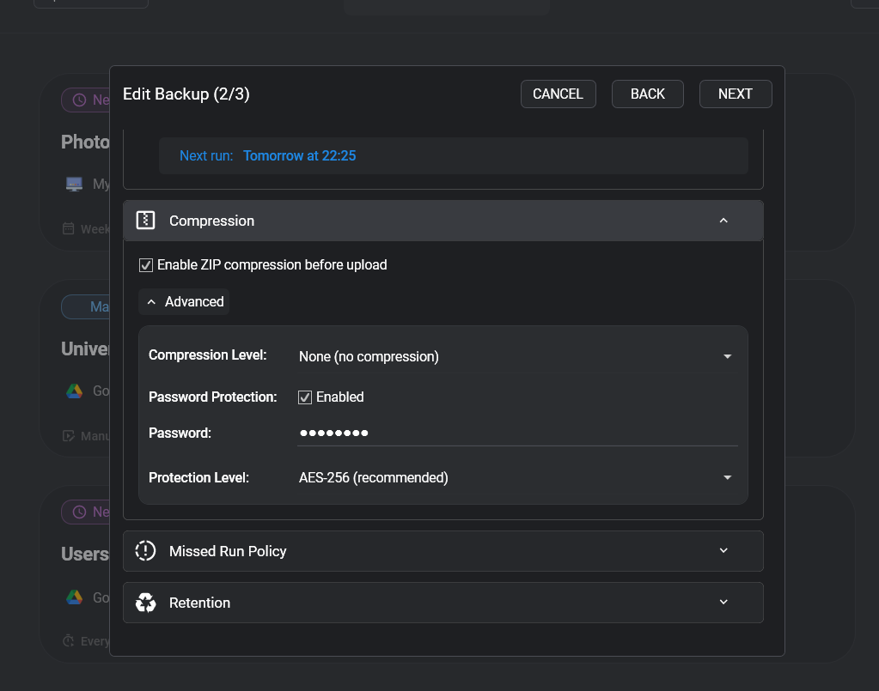Click the Missed Run Policy expand chevron
Image resolution: width=879 pixels, height=691 pixels.
(723, 551)
